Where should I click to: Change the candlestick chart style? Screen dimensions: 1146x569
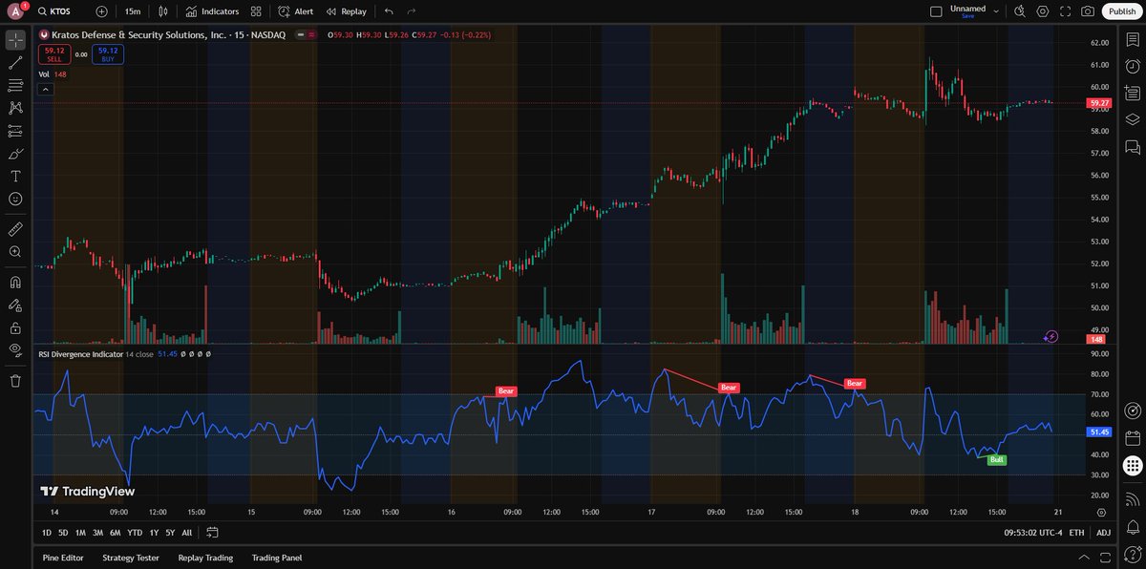(163, 11)
